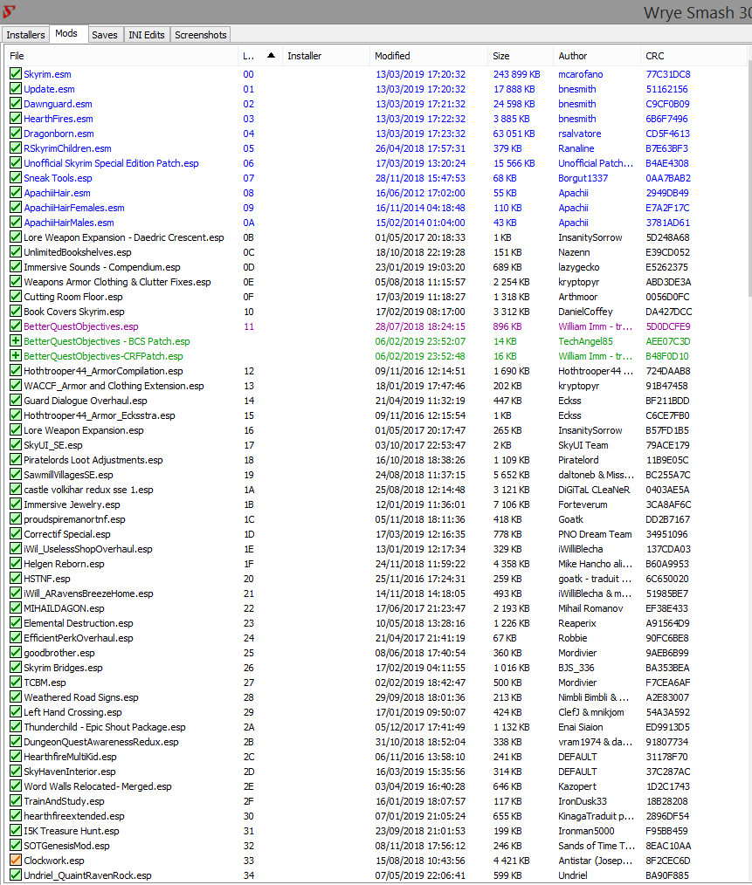Select the Mods tab
The width and height of the screenshot is (752, 885).
(x=66, y=33)
